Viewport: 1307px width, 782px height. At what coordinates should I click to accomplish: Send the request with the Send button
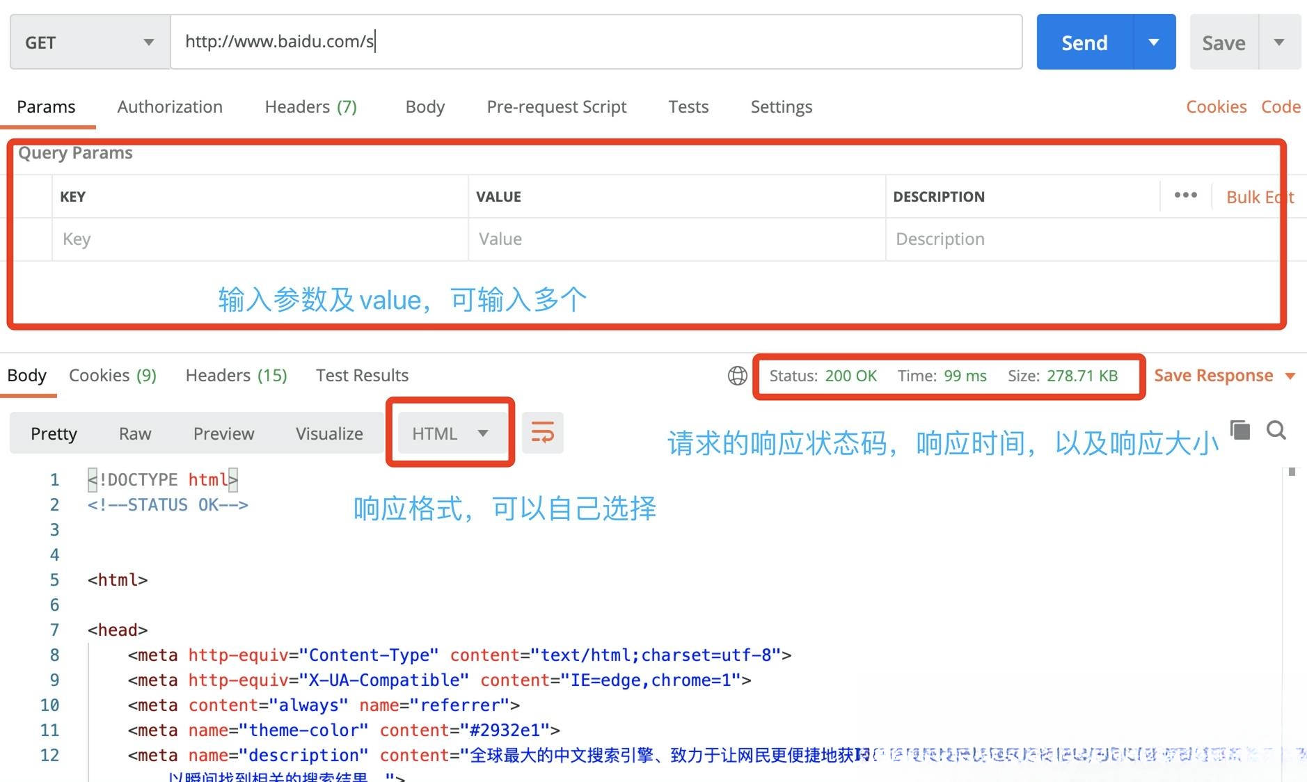coord(1084,42)
